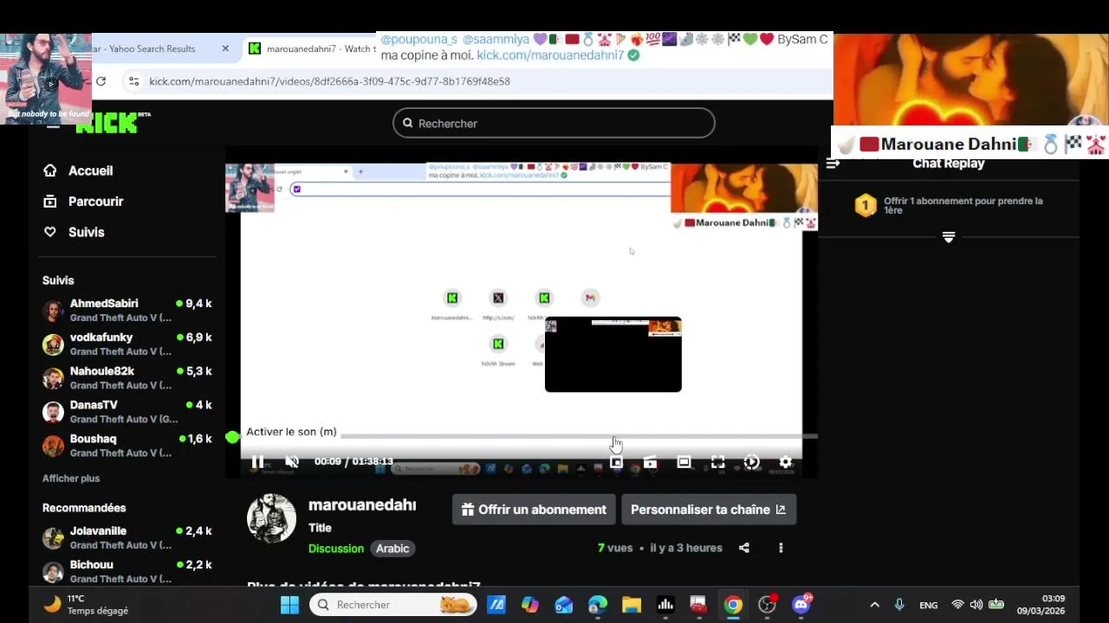Open Boushaq's channel
This screenshot has width=1109, height=623.
coord(127,445)
